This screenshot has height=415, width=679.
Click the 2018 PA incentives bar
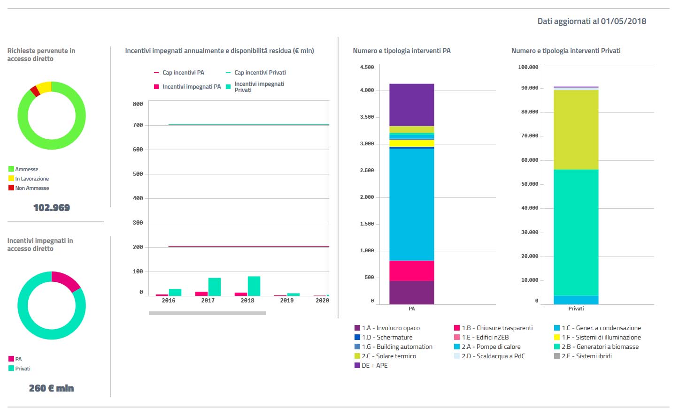coord(241,294)
